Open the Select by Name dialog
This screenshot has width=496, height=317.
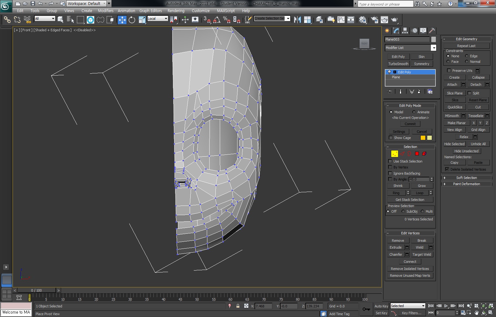coord(70,20)
